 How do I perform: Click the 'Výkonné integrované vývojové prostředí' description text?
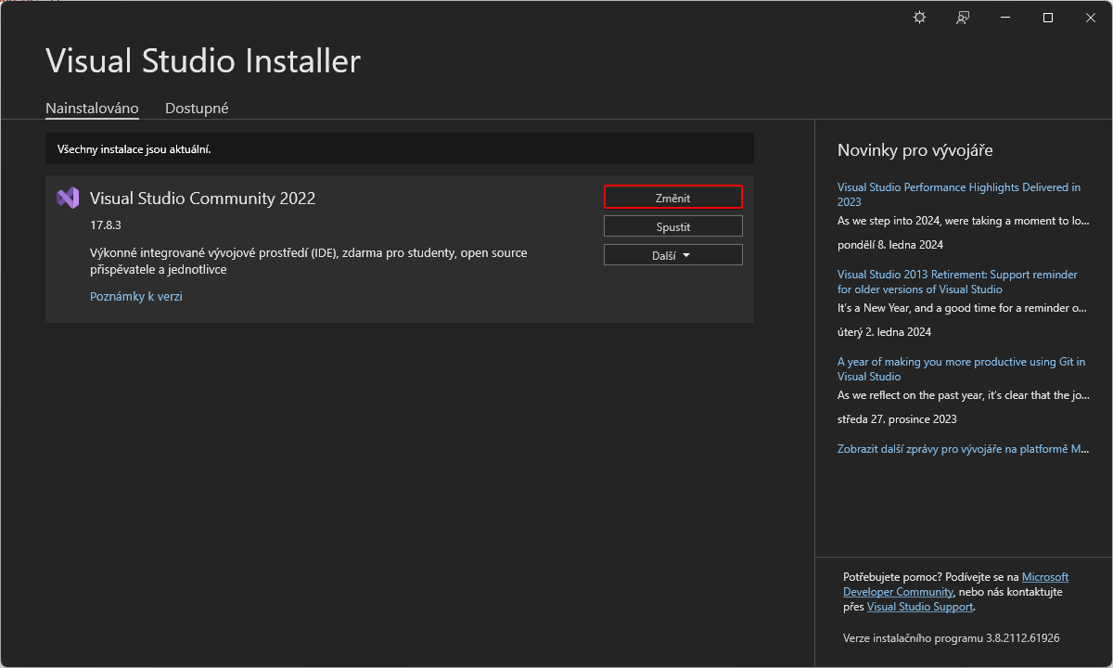click(x=309, y=261)
